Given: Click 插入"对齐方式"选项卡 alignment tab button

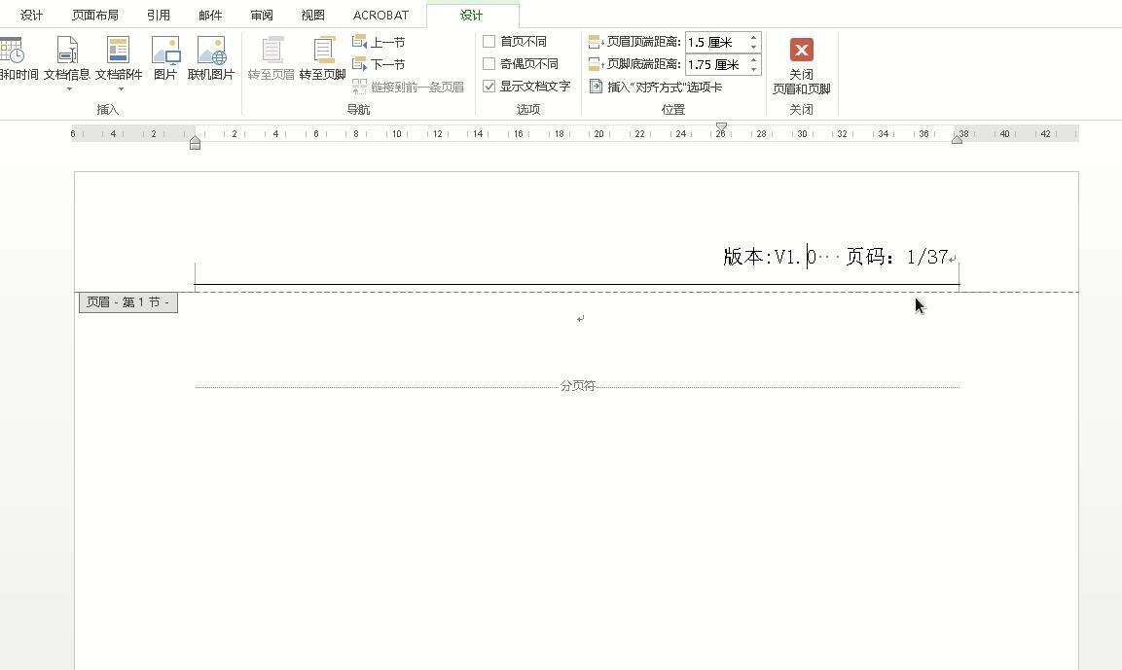Looking at the screenshot, I should 655,87.
